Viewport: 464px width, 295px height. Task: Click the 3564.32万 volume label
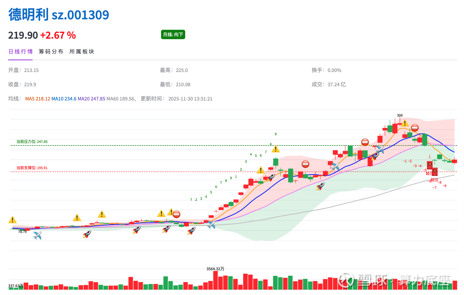click(215, 269)
